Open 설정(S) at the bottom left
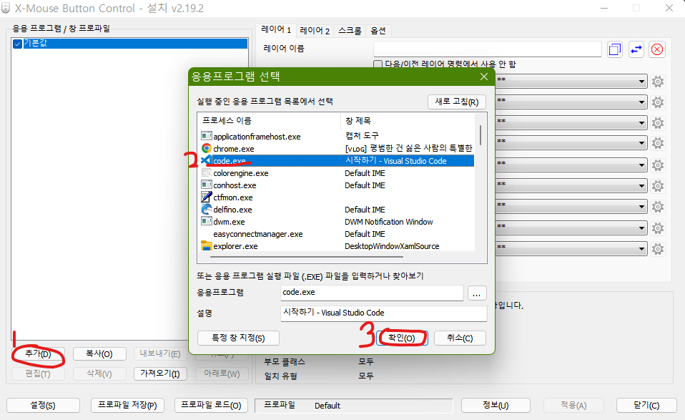 coord(43,406)
